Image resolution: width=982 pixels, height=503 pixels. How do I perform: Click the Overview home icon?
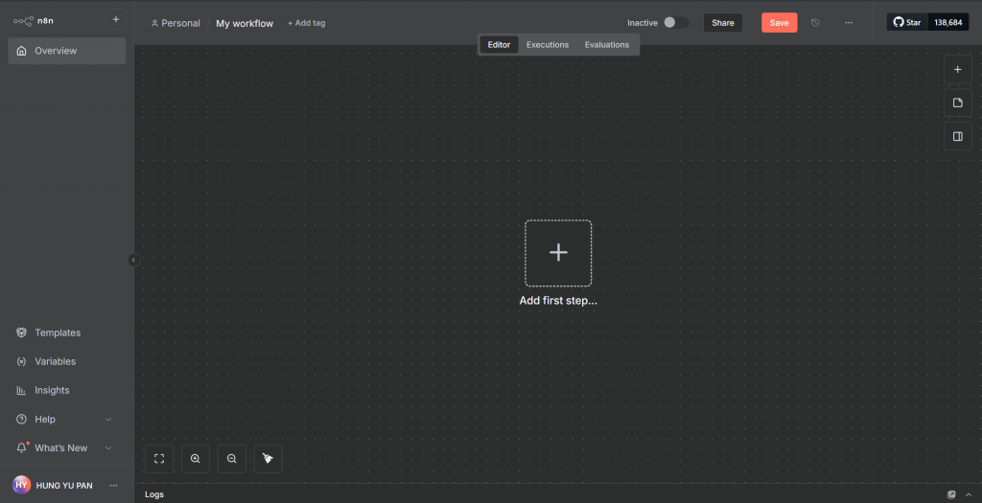click(22, 51)
